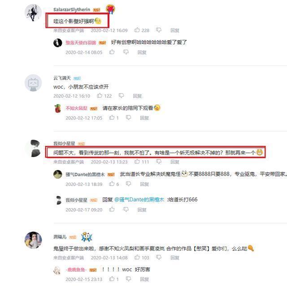Open 云飞满天's default avatar
Screen dimensions: 287x286
pos(33,83)
